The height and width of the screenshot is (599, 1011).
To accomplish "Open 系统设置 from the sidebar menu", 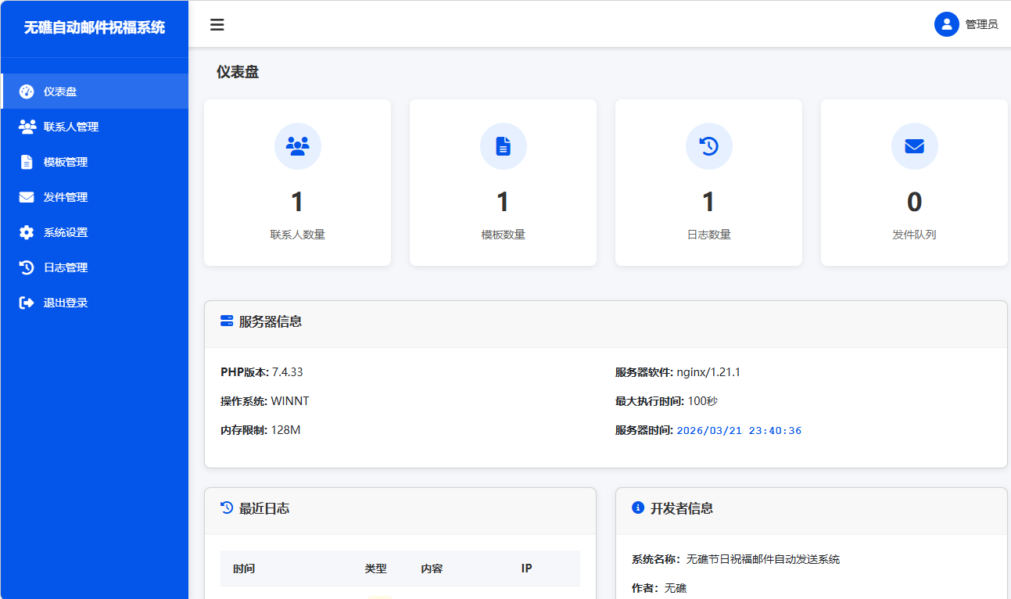I will 64,231.
